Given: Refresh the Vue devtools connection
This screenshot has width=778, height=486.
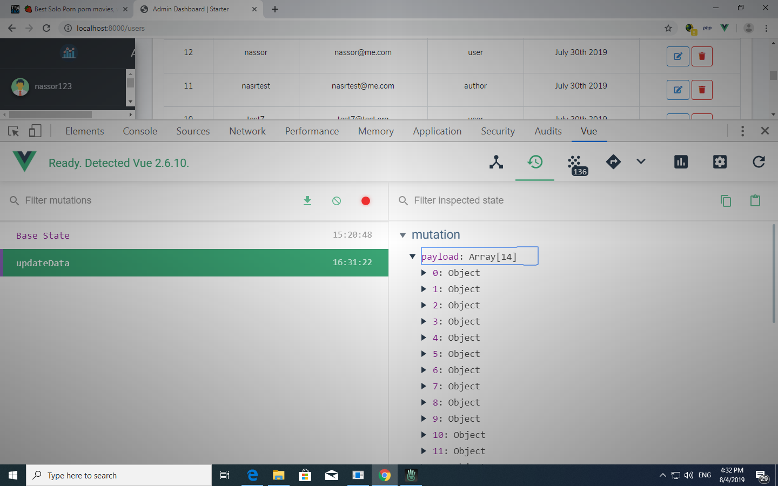Looking at the screenshot, I should pos(759,162).
